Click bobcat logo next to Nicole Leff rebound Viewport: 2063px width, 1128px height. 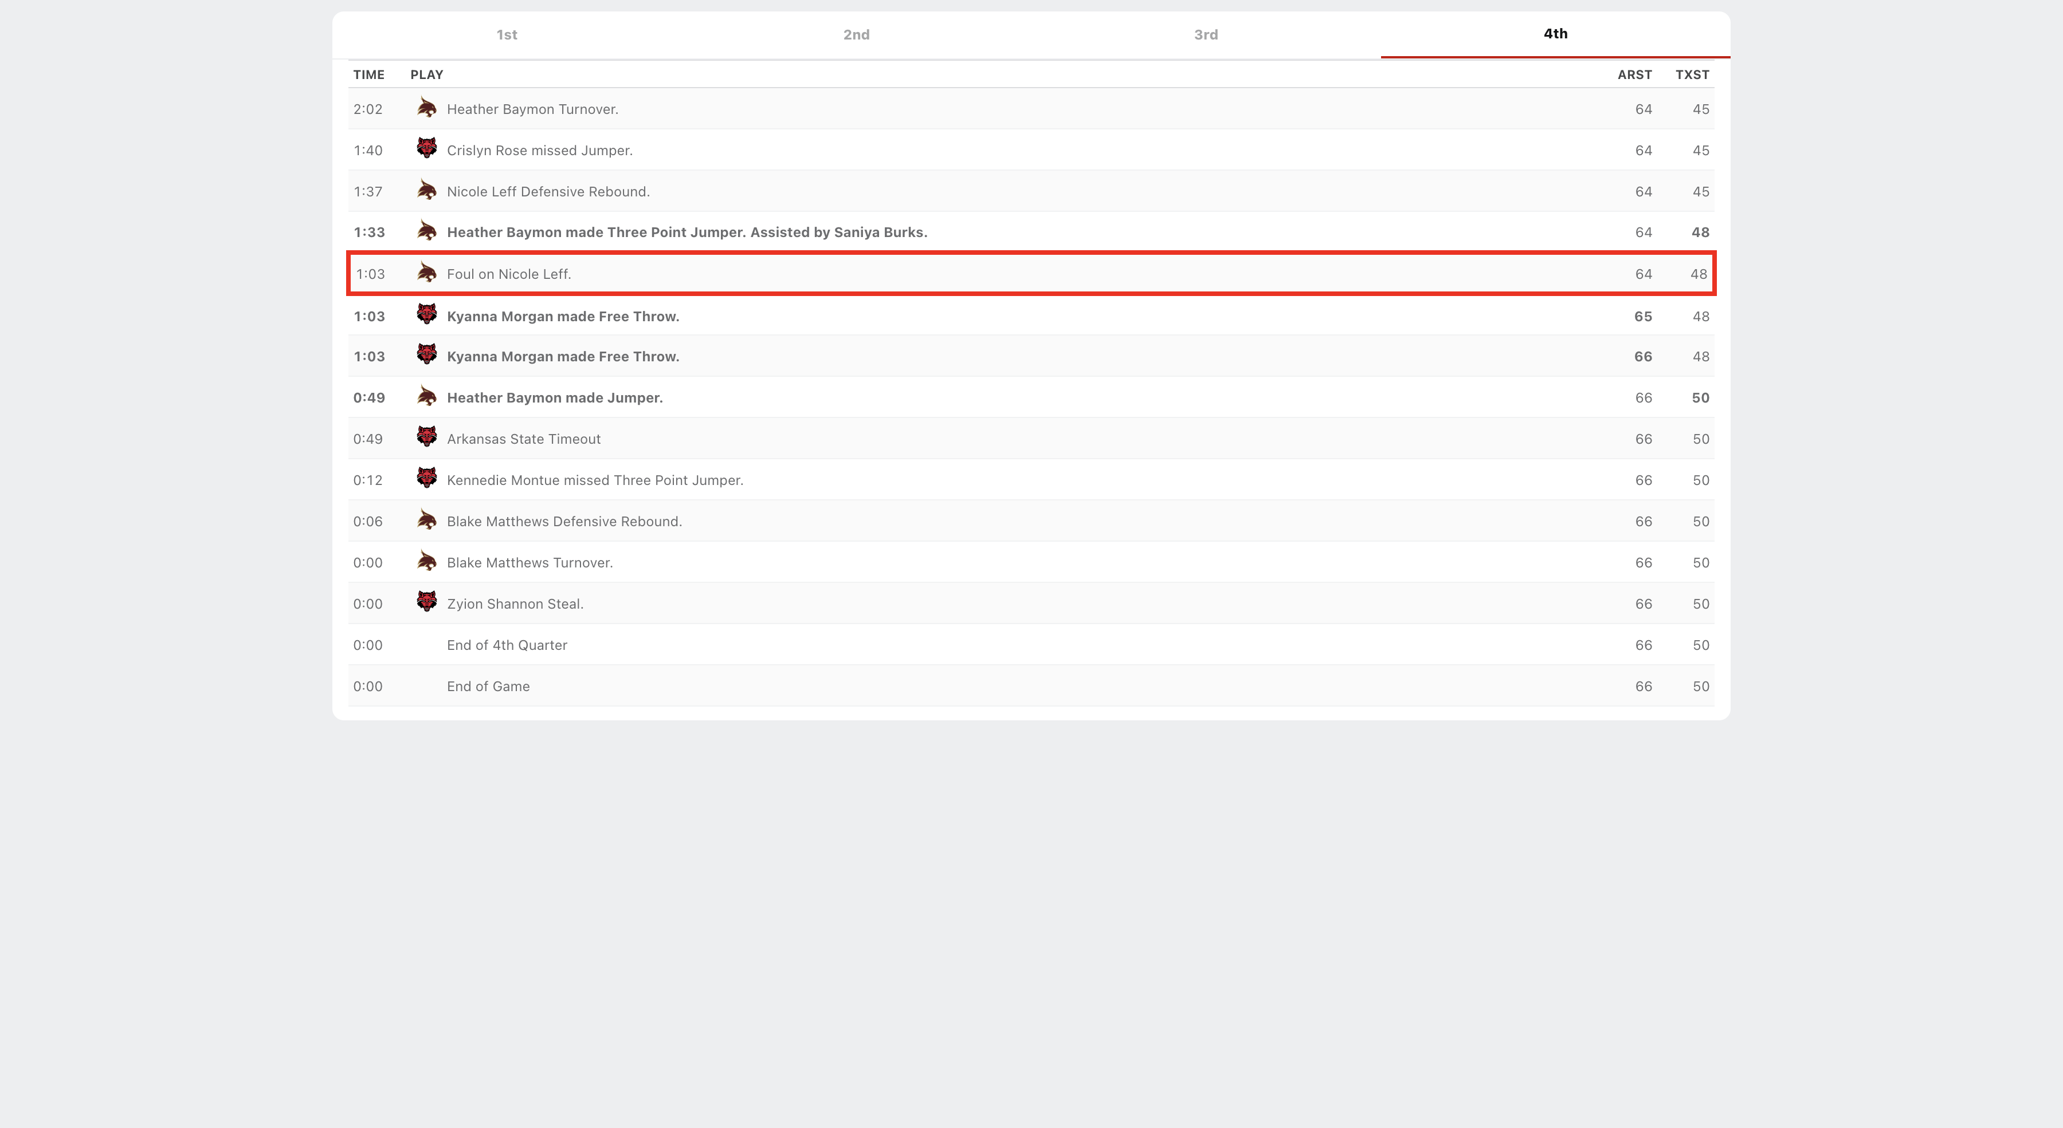pyautogui.click(x=427, y=191)
